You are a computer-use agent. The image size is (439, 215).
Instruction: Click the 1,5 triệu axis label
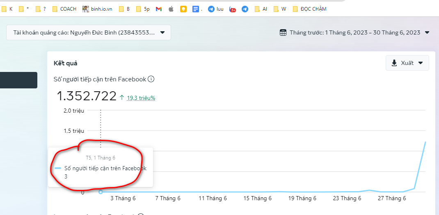pyautogui.click(x=74, y=131)
